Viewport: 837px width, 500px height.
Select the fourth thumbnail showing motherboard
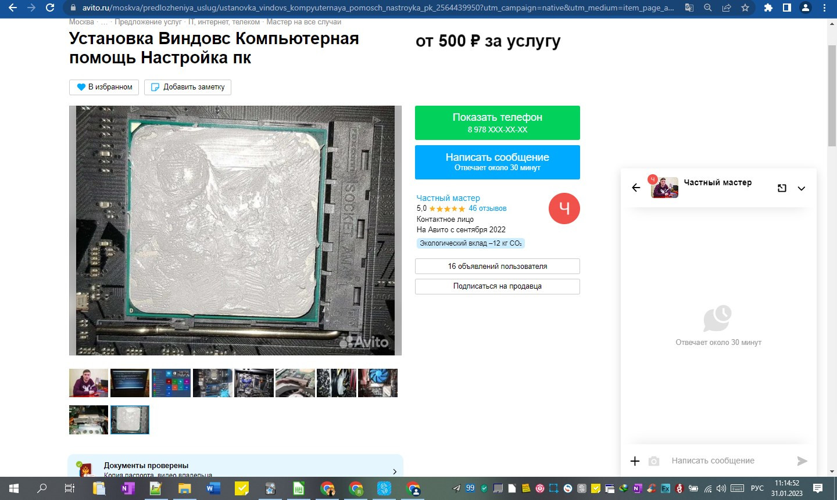[212, 383]
